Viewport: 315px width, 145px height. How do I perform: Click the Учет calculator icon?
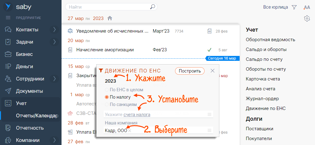click(8, 104)
